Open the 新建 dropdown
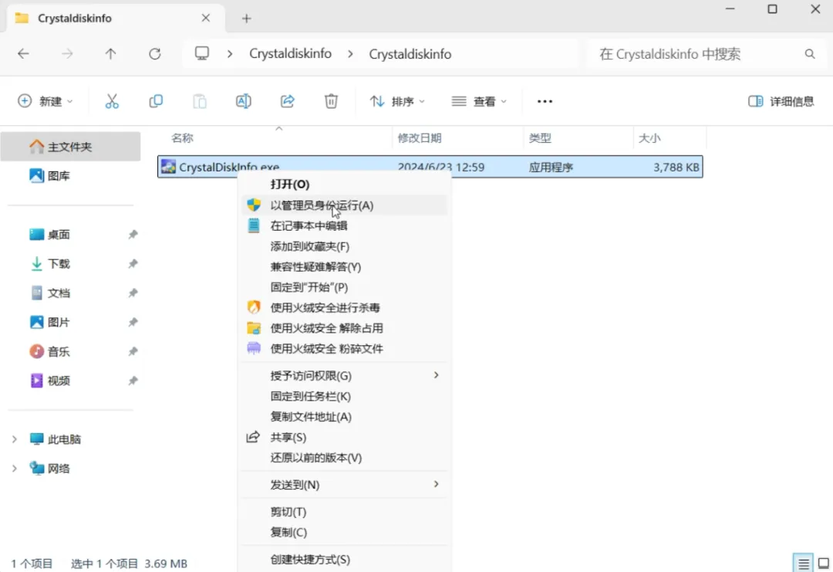Image resolution: width=833 pixels, height=572 pixels. [x=46, y=101]
